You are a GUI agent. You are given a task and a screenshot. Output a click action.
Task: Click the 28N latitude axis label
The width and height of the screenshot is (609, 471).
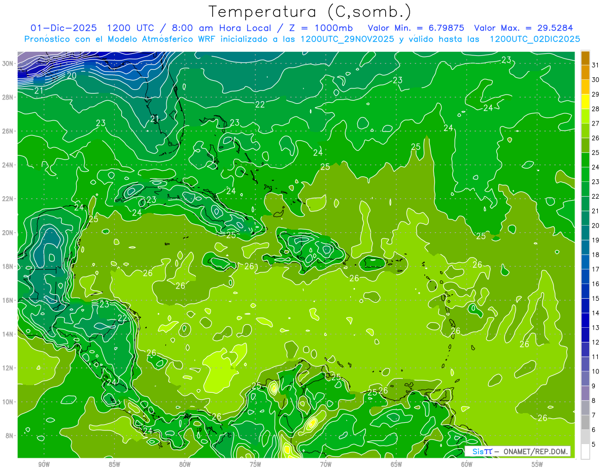pyautogui.click(x=8, y=97)
